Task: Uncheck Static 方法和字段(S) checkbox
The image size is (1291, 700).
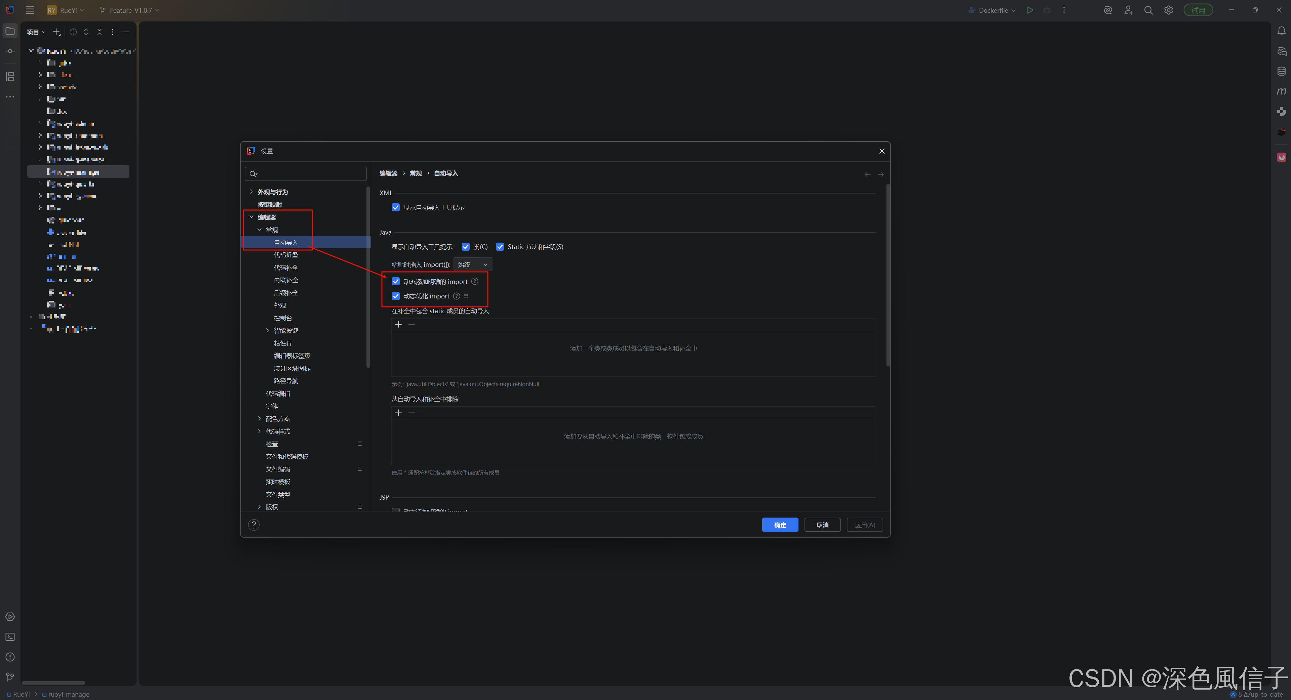Action: point(500,247)
